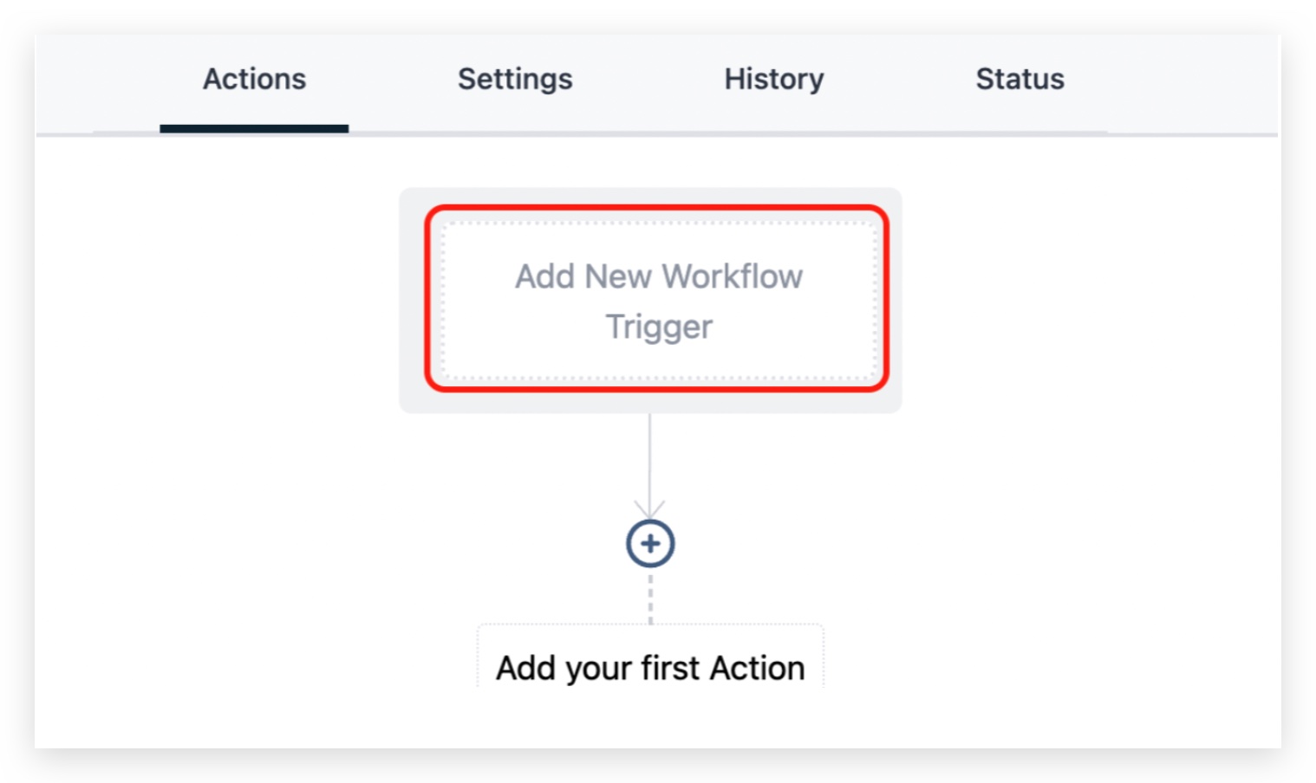The image size is (1316, 783).
Task: Click the circled plus icon to add action
Action: pos(650,544)
